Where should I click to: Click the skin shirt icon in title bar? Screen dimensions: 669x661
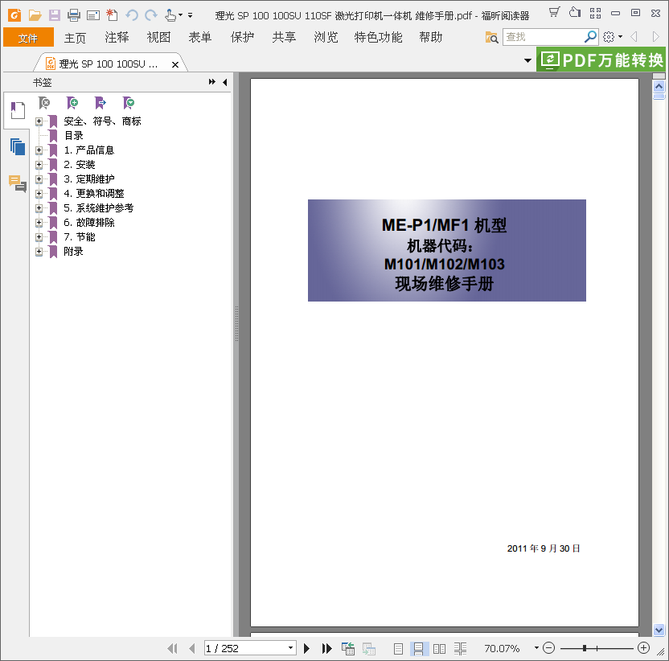(575, 12)
